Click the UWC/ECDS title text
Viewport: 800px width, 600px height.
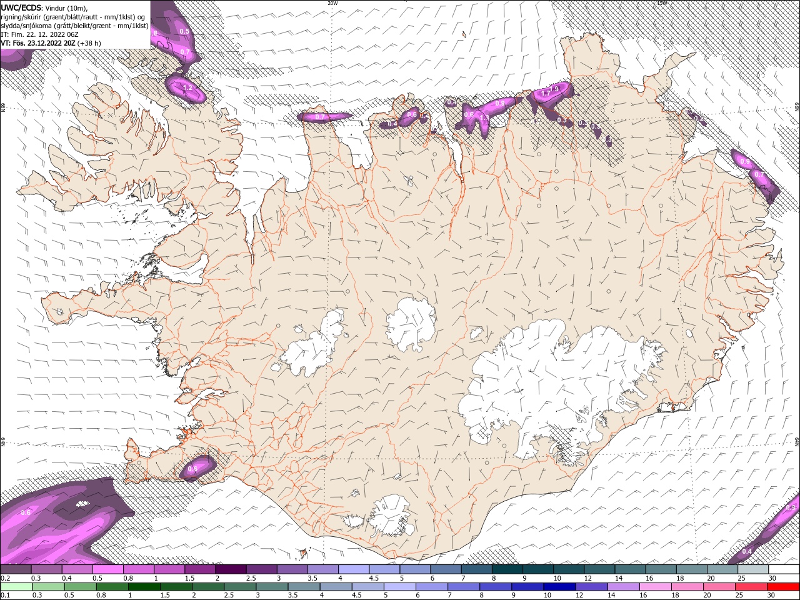pyautogui.click(x=21, y=7)
